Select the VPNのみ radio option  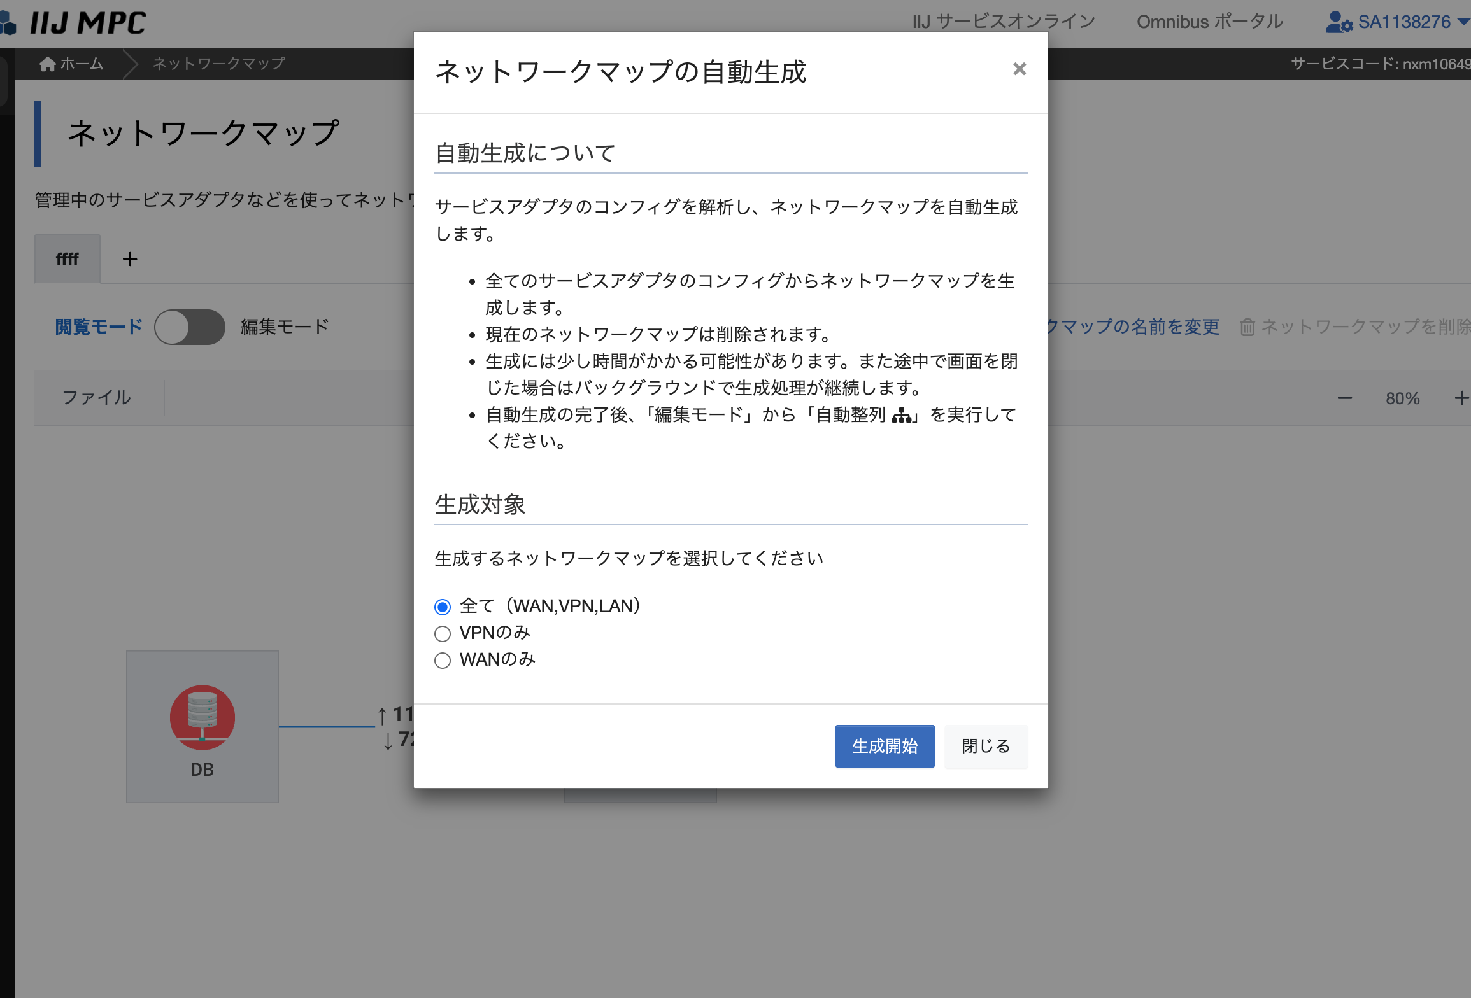click(443, 633)
